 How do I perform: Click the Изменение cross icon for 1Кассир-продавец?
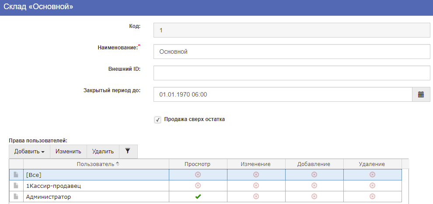point(256,186)
